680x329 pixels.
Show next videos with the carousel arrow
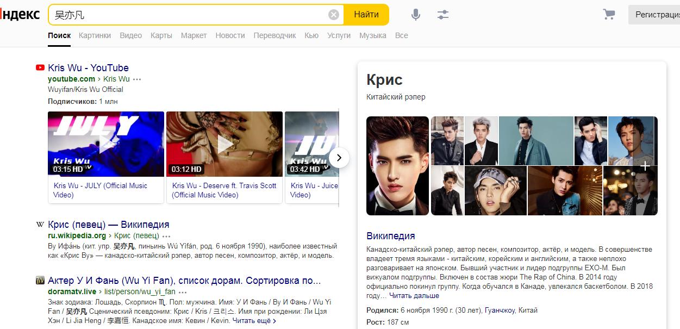pyautogui.click(x=339, y=158)
